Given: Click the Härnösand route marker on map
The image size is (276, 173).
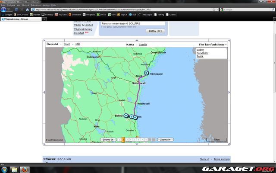Looking at the screenshot, I should pyautogui.click(x=146, y=73).
